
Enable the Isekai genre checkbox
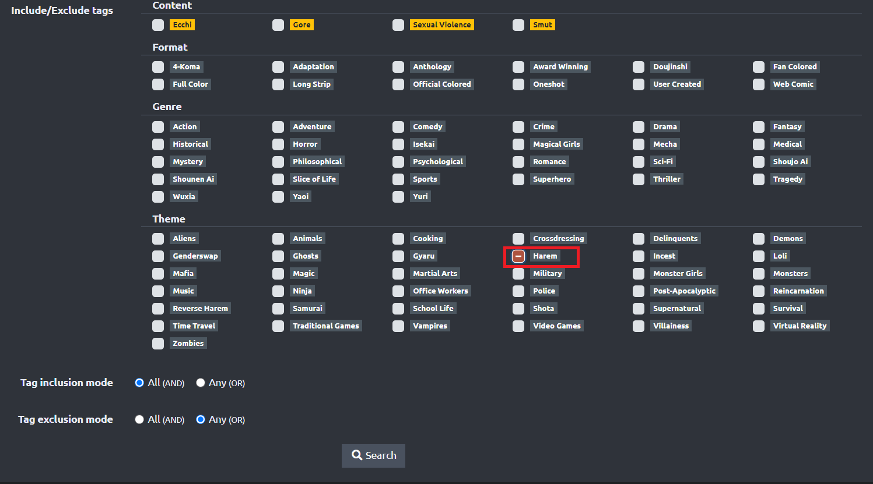coord(398,144)
